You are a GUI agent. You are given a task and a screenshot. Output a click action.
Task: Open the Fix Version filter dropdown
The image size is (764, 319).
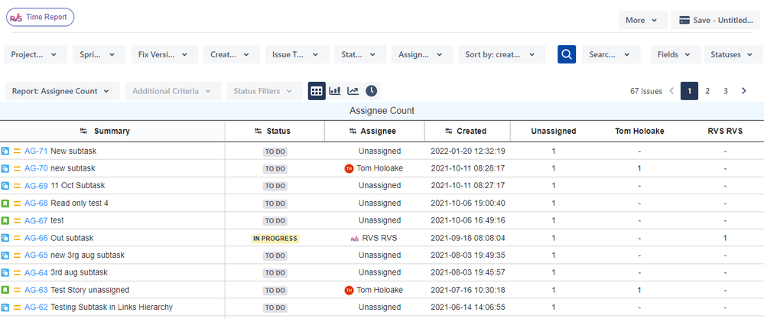click(x=164, y=54)
